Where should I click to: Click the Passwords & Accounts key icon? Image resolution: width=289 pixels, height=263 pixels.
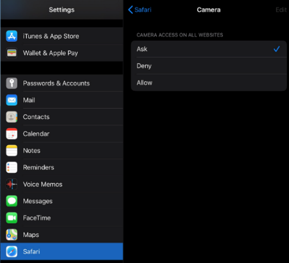point(12,83)
